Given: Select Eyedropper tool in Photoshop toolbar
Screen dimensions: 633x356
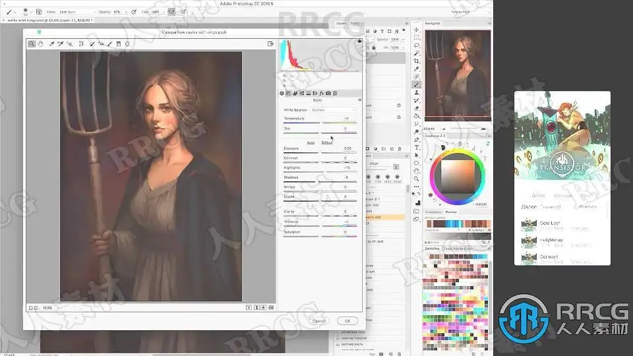Looking at the screenshot, I should (x=417, y=69).
